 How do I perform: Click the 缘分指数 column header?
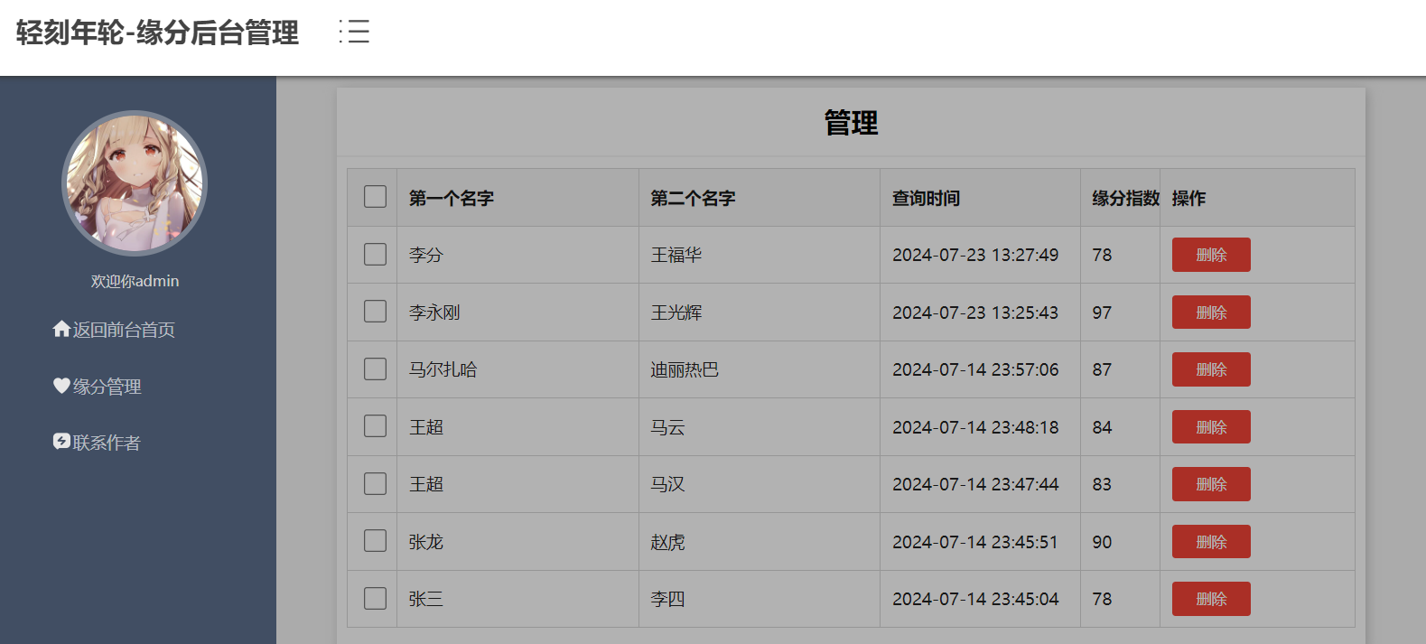click(1124, 198)
